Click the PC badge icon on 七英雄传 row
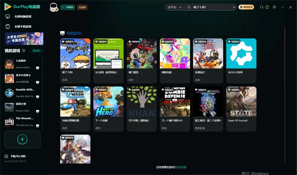Viewport: 297px width, 175px height. 37,68
